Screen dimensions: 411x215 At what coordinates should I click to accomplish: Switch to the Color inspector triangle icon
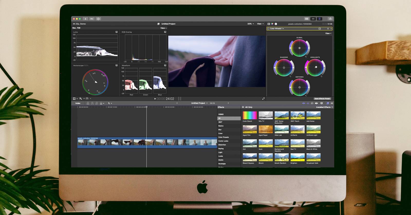272,24
